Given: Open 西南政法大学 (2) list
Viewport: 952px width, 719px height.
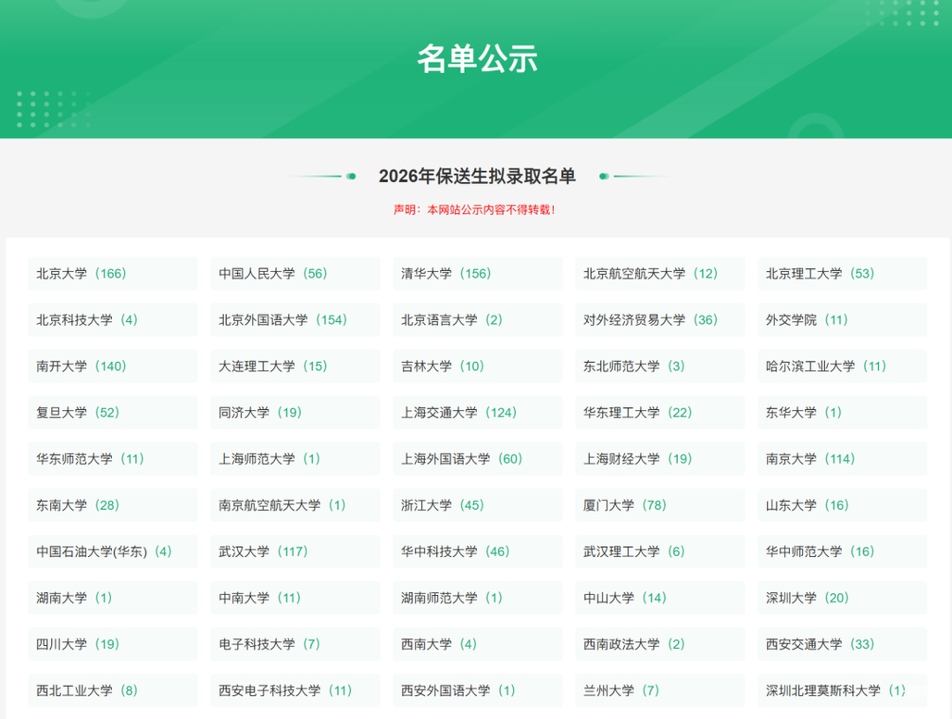Looking at the screenshot, I should click(x=660, y=644).
